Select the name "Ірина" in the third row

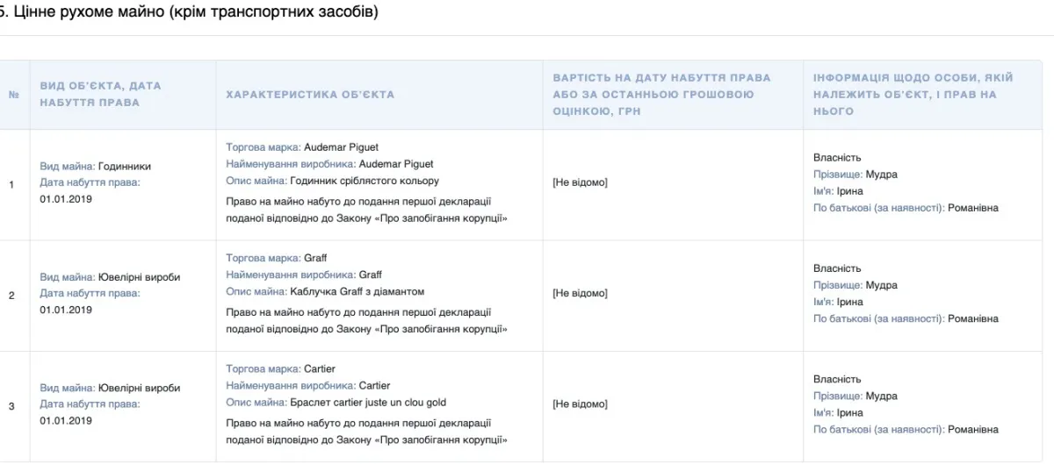pyautogui.click(x=850, y=413)
